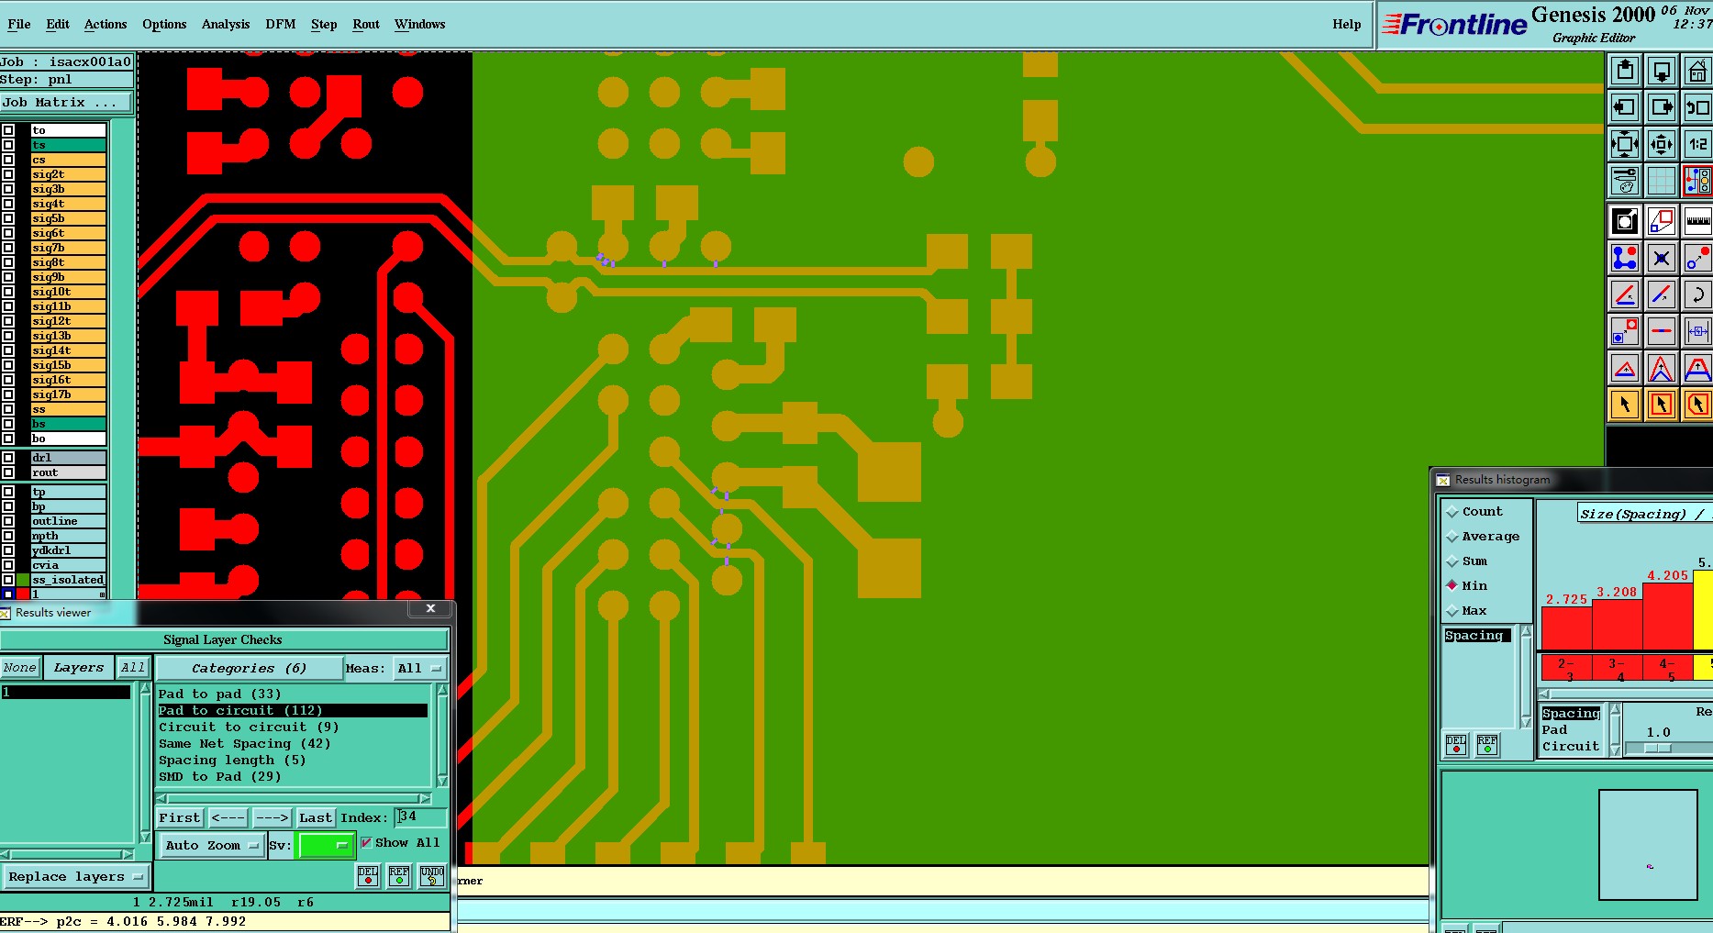This screenshot has height=933, width=1713.
Task: Select the rectangle area selection tool
Action: (1662, 405)
